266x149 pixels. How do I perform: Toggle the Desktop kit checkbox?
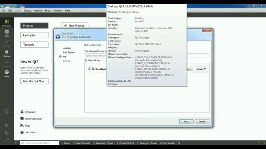coord(89,69)
